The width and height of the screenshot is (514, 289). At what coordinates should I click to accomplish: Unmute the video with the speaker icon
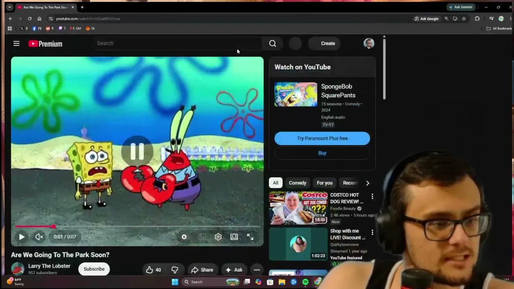[39, 237]
